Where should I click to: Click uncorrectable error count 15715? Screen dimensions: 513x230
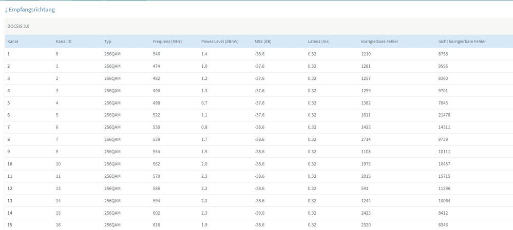click(x=444, y=176)
